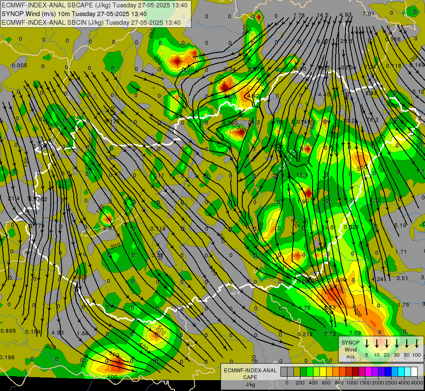425x391 pixels.
Task: Click the 39.9 value on the map
Action: pyautogui.click(x=278, y=176)
